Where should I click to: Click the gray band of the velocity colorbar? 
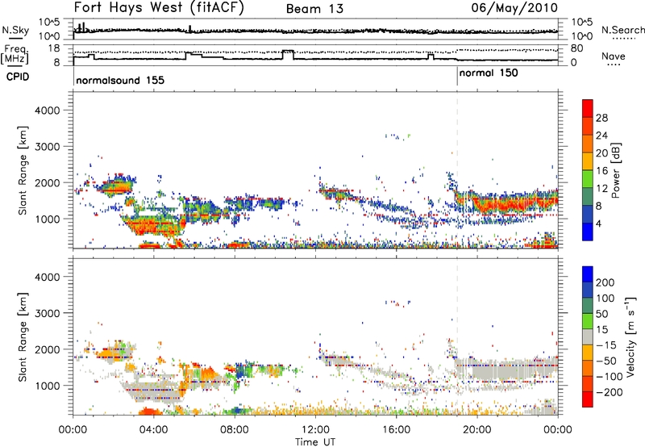(588, 336)
